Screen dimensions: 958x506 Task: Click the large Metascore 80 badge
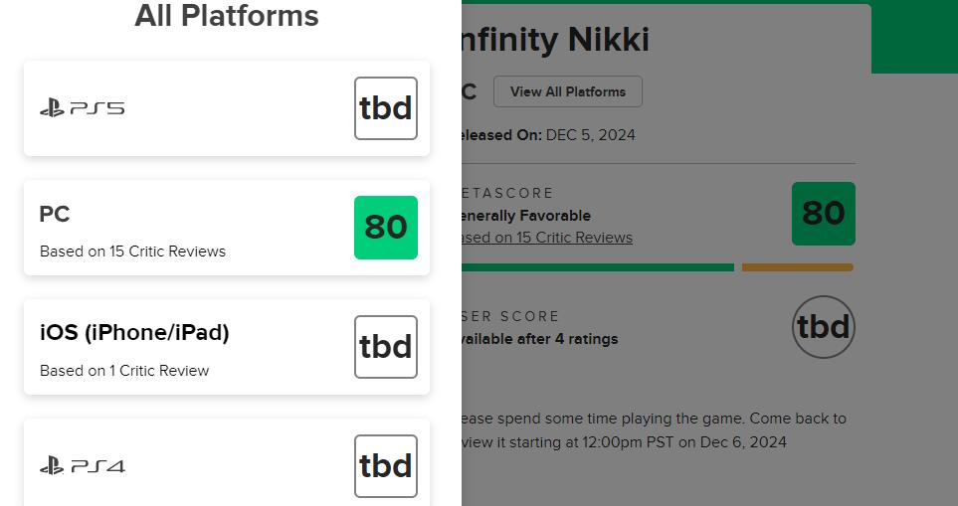click(824, 213)
